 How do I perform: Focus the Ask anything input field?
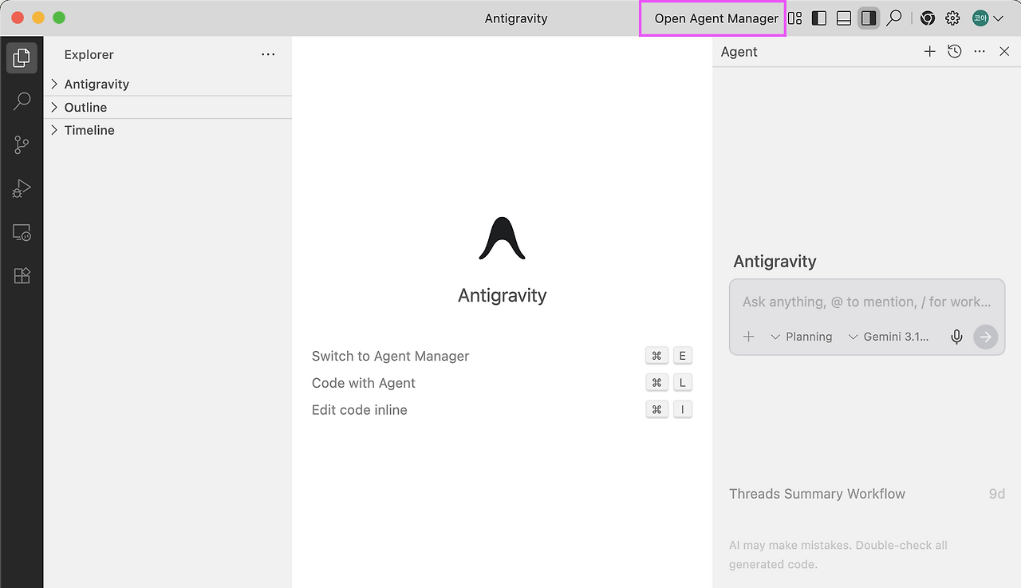click(x=867, y=302)
